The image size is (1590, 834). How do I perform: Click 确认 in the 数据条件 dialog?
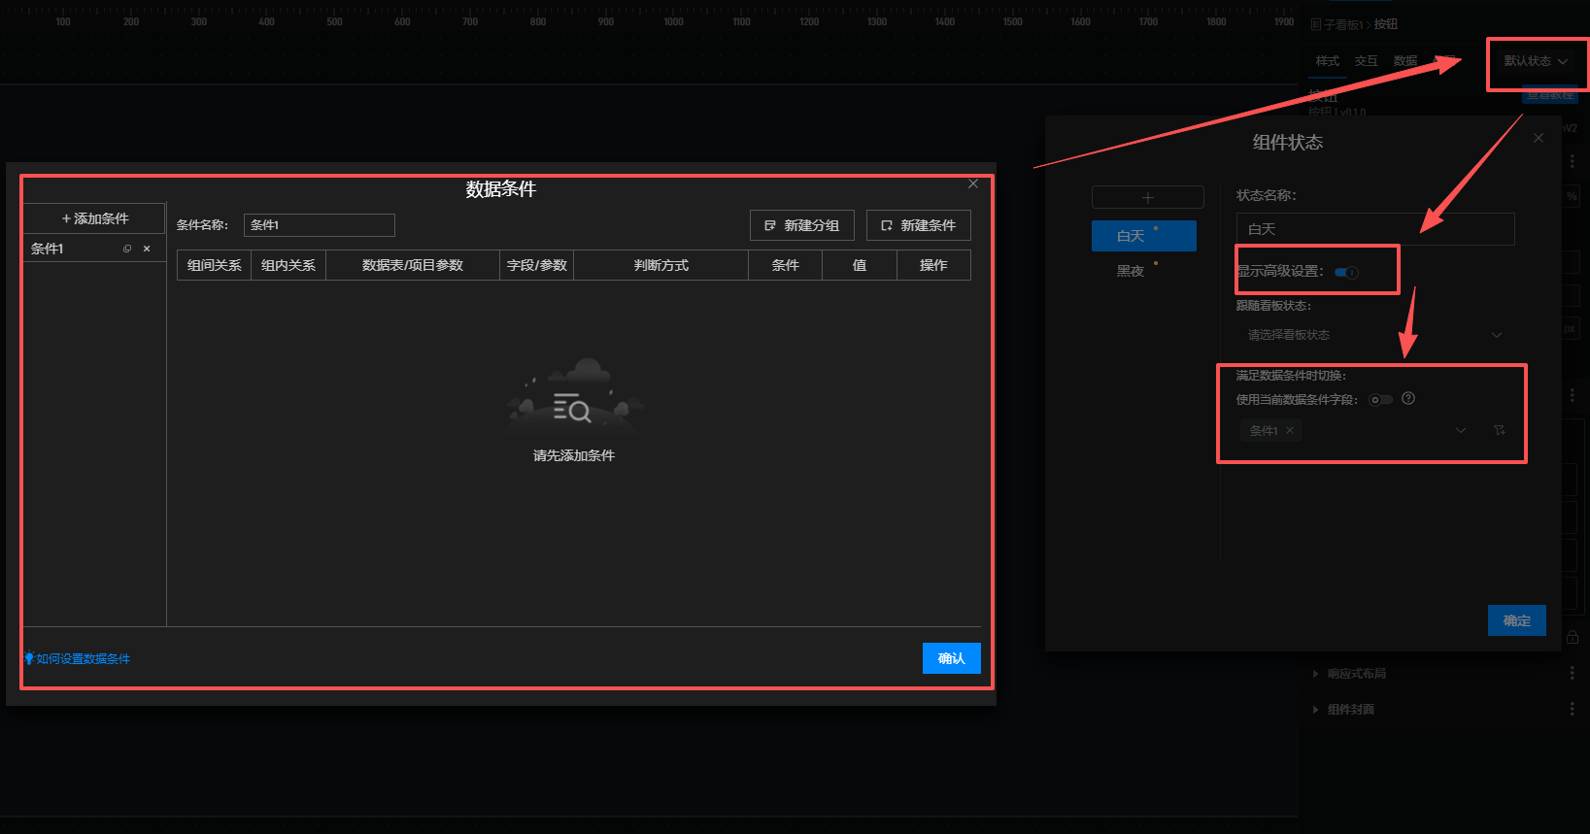pos(951,658)
